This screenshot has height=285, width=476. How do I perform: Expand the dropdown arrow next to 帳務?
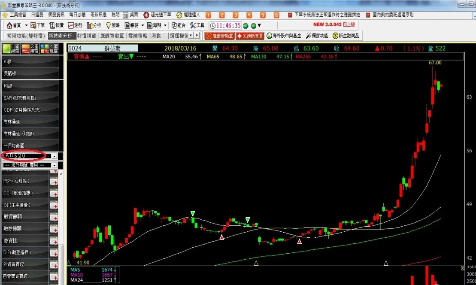click(x=142, y=25)
